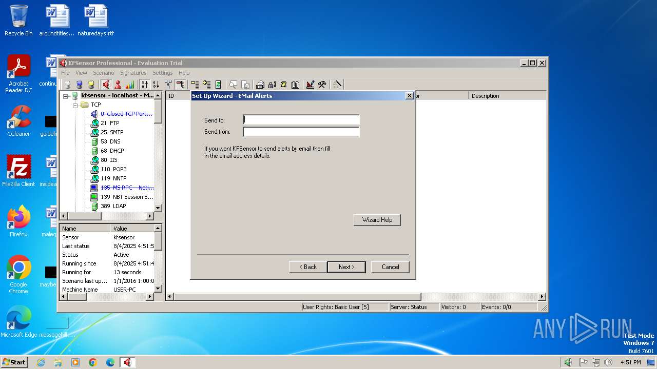This screenshot has height=369, width=657.
Task: Select the 80 IIS tree item
Action: tap(109, 160)
